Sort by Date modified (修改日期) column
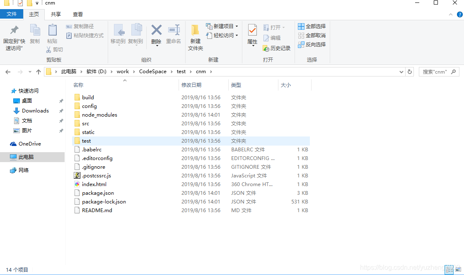This screenshot has height=275, width=464. point(191,85)
